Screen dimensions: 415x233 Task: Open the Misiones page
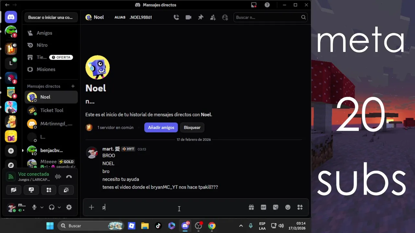[51, 69]
